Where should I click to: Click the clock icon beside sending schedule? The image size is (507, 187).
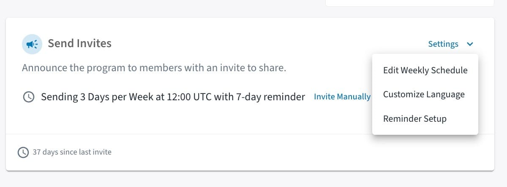(28, 97)
